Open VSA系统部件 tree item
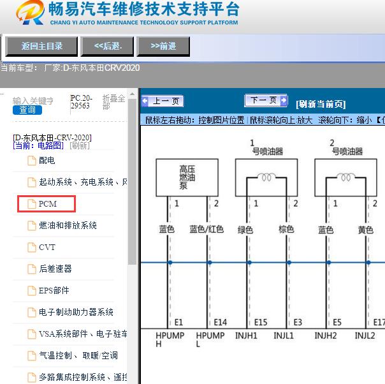Image resolution: width=385 pixels, height=384 pixels. point(83,334)
